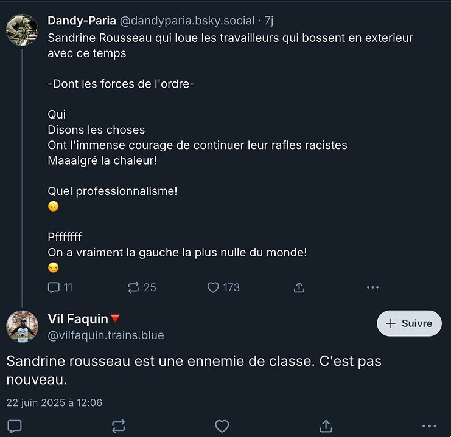The image size is (451, 437).
Task: Open Vil Faquin's profile avatar
Action: pyautogui.click(x=22, y=326)
